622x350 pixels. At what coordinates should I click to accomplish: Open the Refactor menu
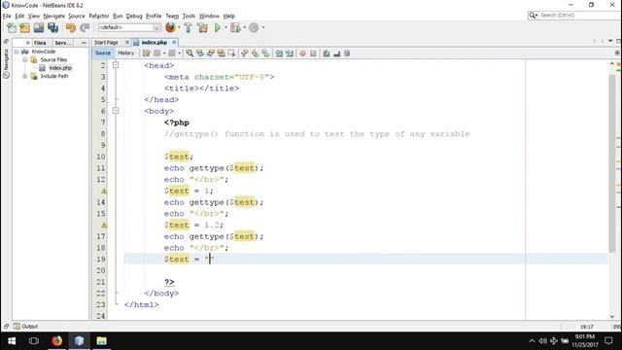[99, 16]
